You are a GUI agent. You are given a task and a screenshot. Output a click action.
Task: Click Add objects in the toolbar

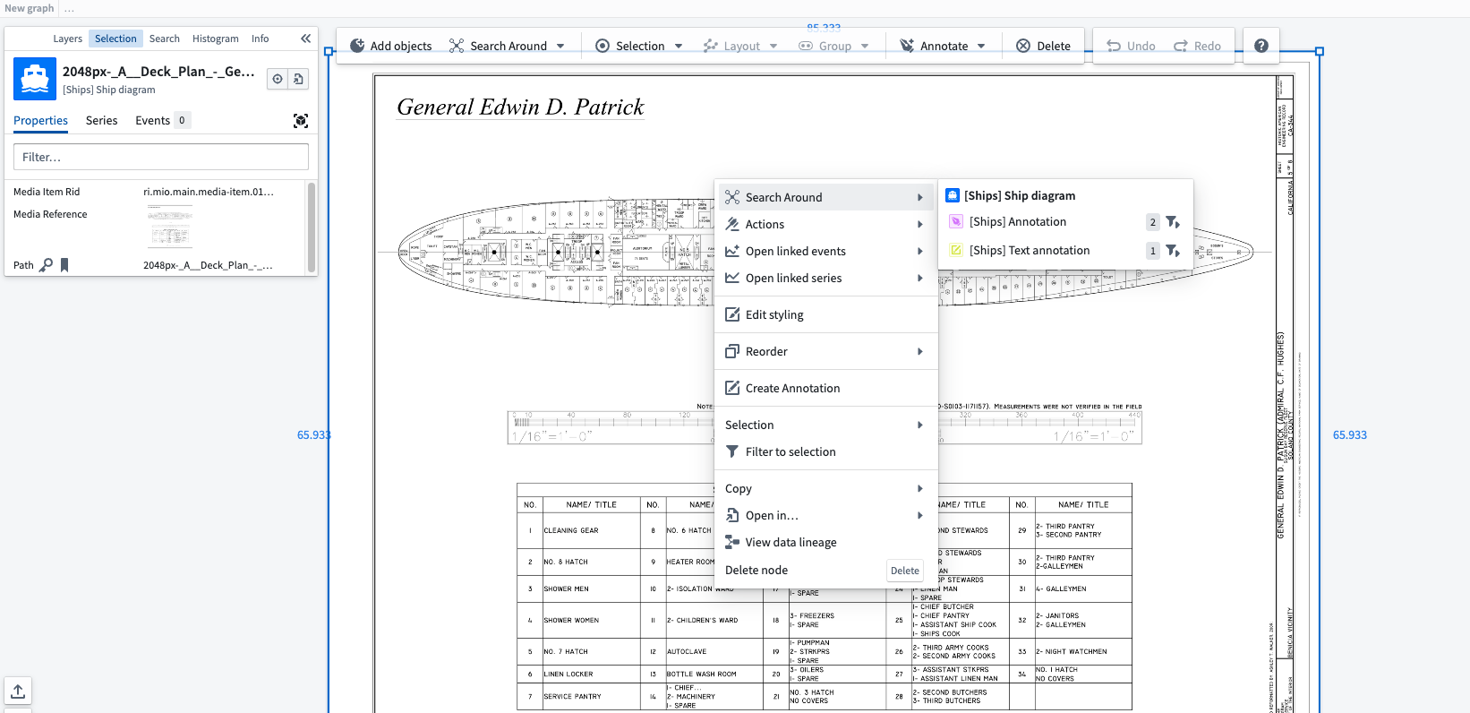[x=391, y=46]
